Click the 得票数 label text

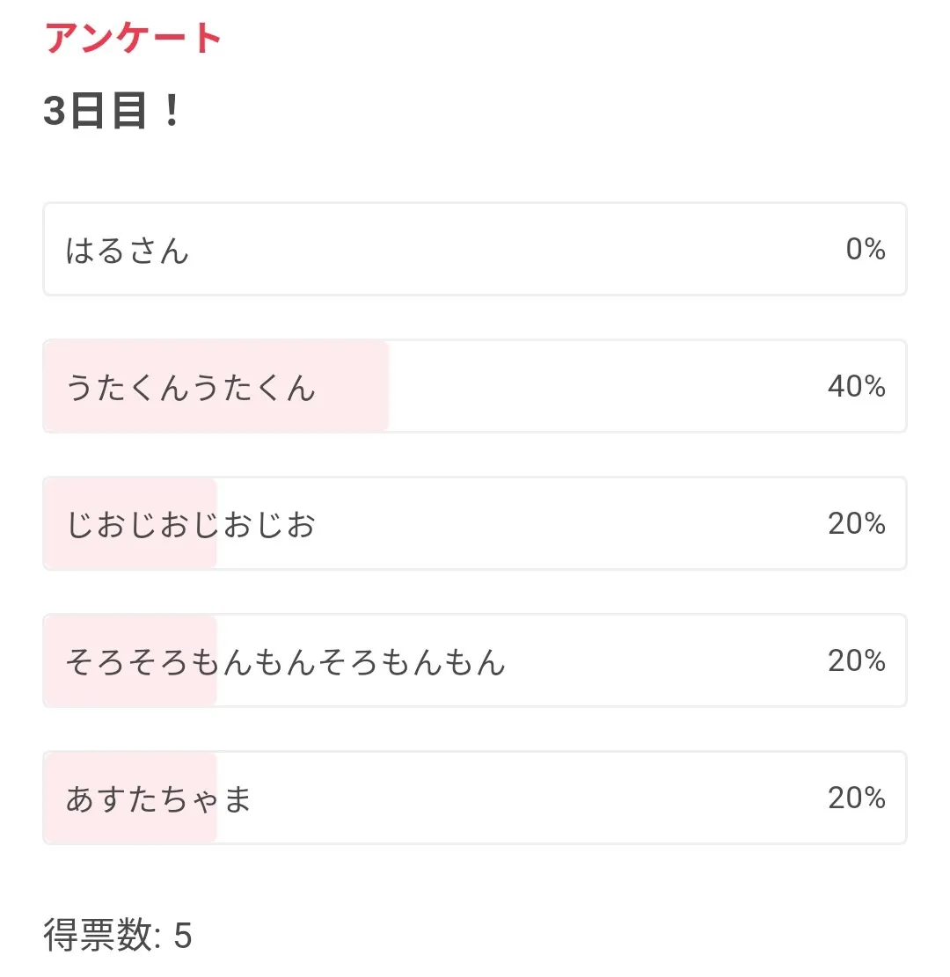click(x=98, y=937)
